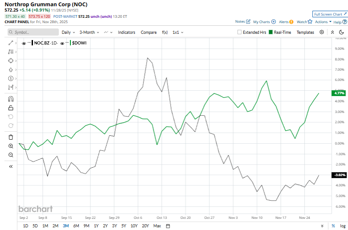This screenshot has height=230, width=348.
Task: Toggle NOC.BZ series visibility eye
Action: point(24,43)
